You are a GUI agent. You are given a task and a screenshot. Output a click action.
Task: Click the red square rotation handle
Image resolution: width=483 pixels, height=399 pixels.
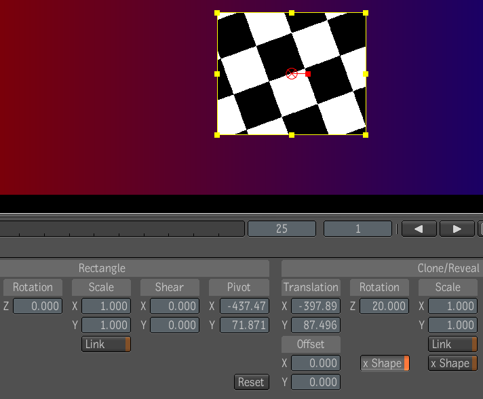click(308, 74)
